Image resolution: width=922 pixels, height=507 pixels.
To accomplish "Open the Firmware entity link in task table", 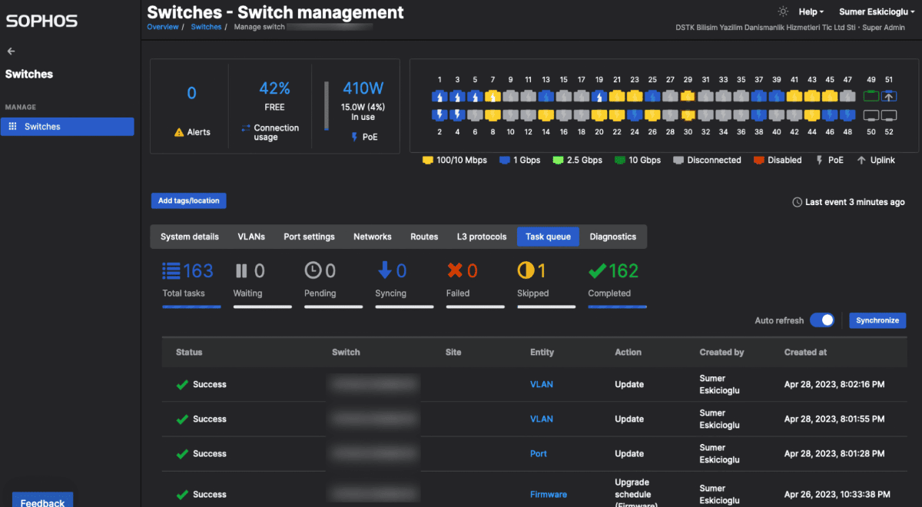I will coord(548,494).
